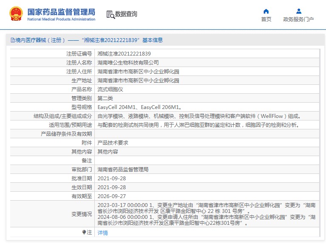
Task: Click the 备注 row label
Action: pos(87,161)
